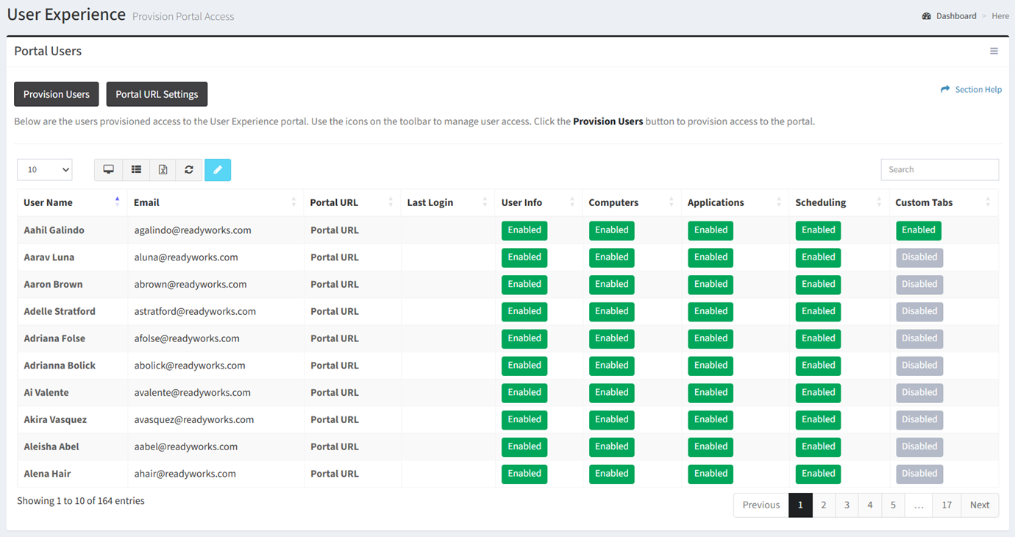Click the Next pagination button

[980, 505]
